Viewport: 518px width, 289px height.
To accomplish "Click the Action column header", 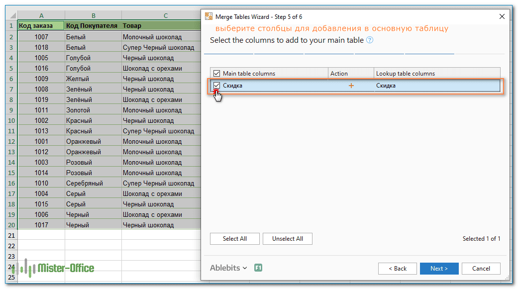I will (351, 73).
